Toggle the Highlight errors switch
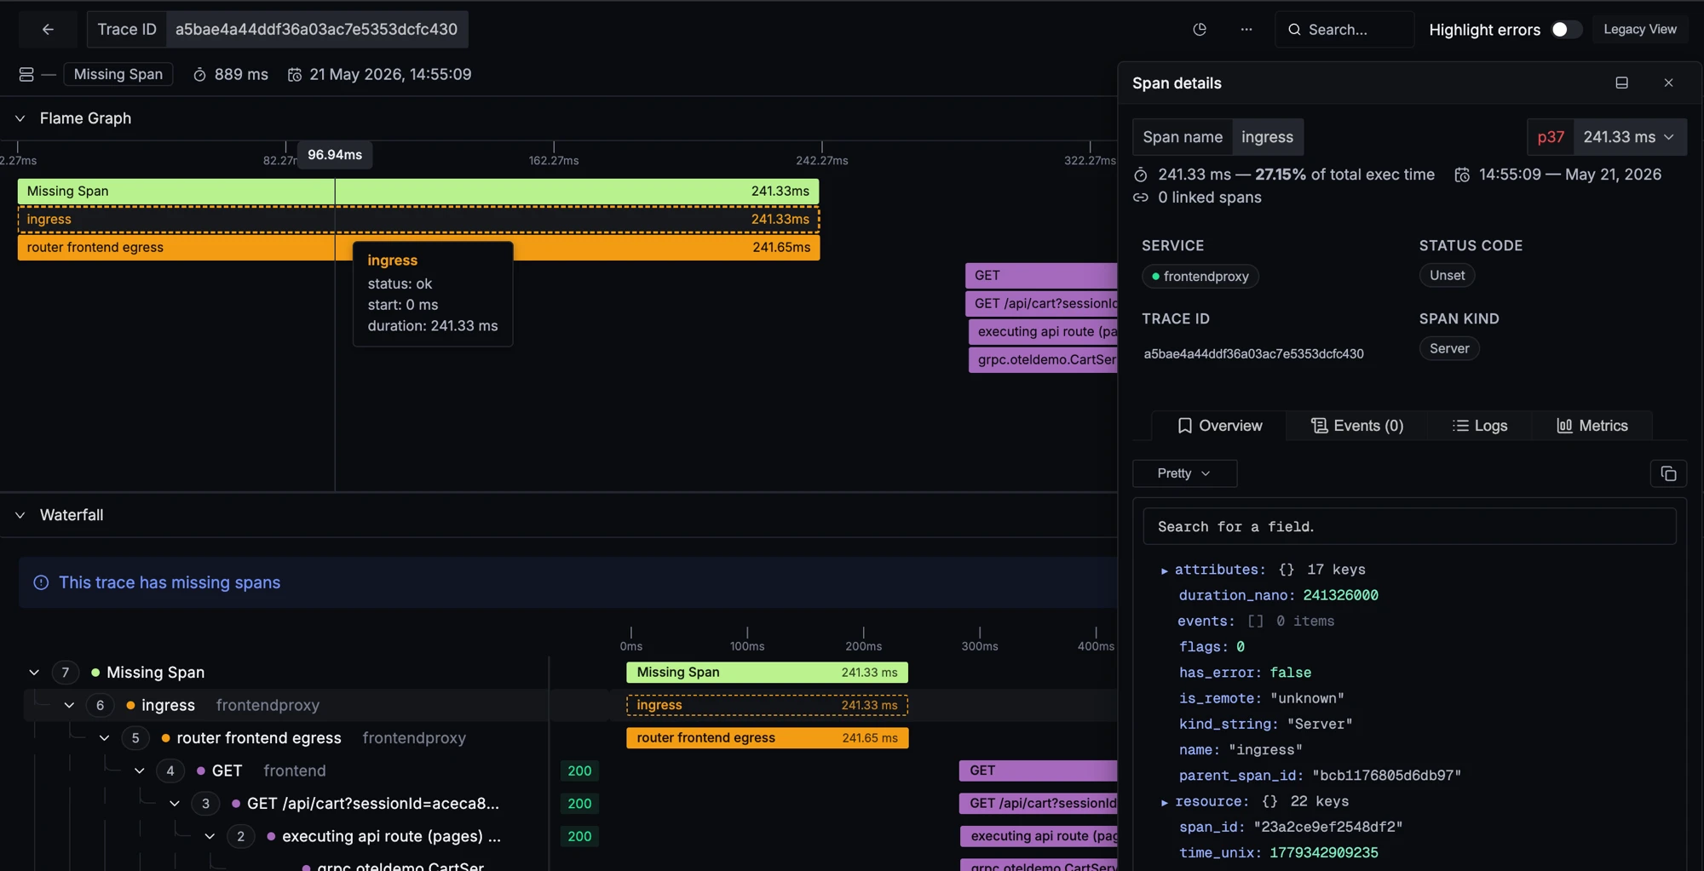 click(x=1565, y=29)
